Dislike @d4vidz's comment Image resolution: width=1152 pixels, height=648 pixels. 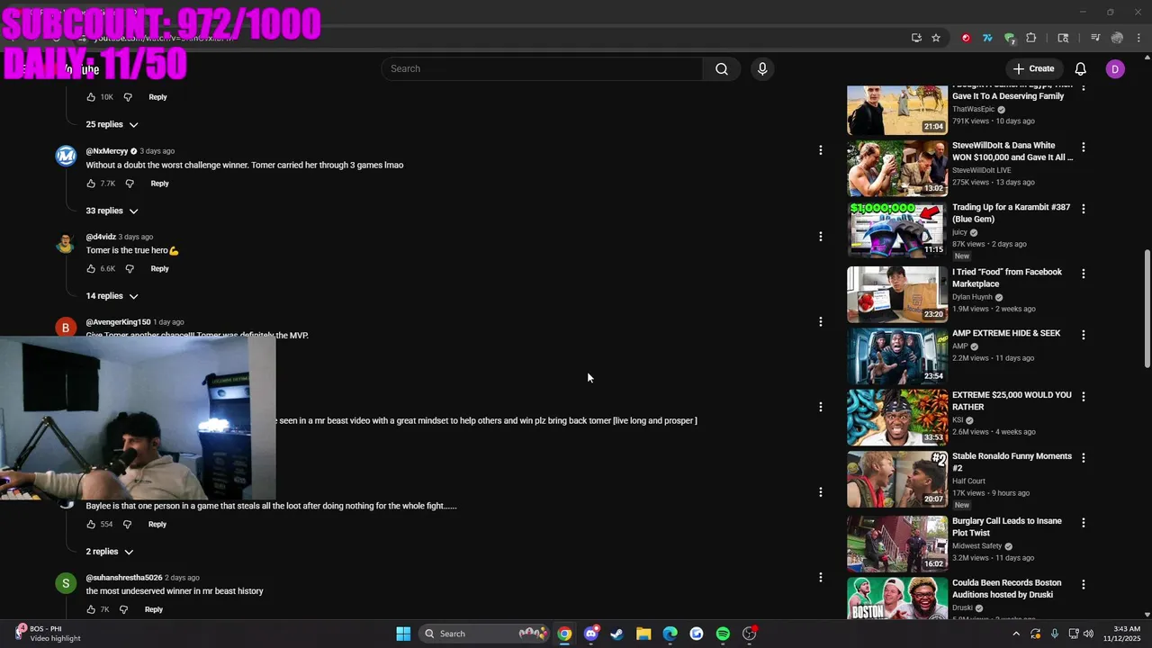130,268
